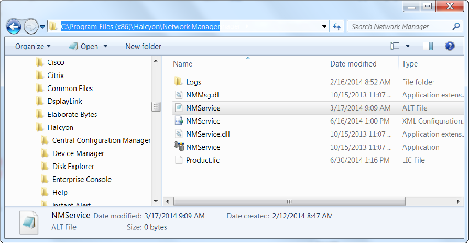Click the search magnifier icon
The width and height of the screenshot is (469, 243).
456,26
